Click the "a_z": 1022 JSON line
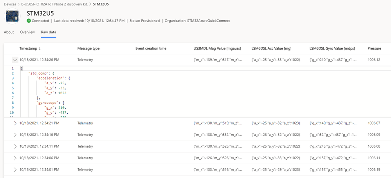Image resolution: width=391 pixels, height=178 pixels. 55,93
